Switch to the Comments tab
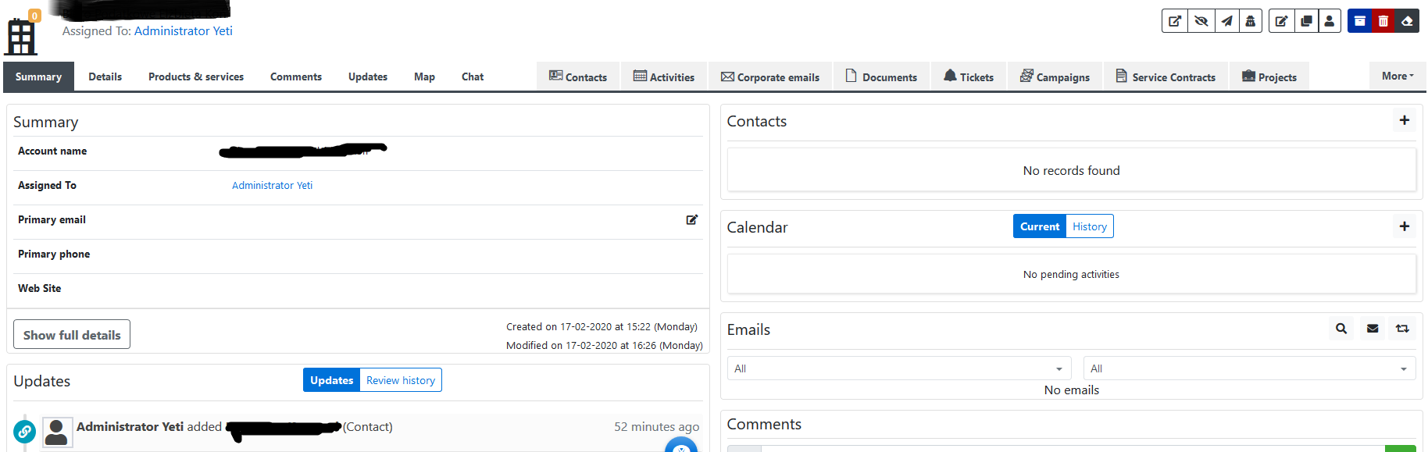 [296, 77]
